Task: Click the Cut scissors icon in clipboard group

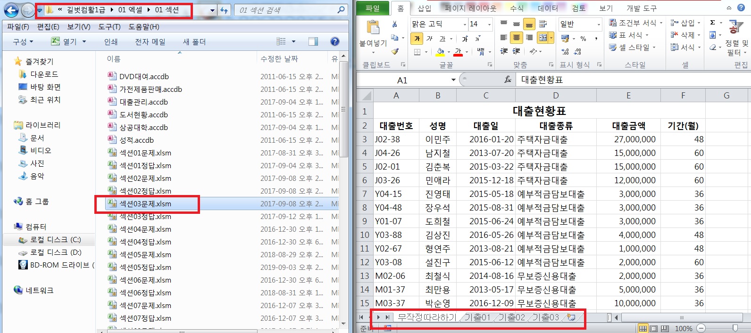Action: 394,24
